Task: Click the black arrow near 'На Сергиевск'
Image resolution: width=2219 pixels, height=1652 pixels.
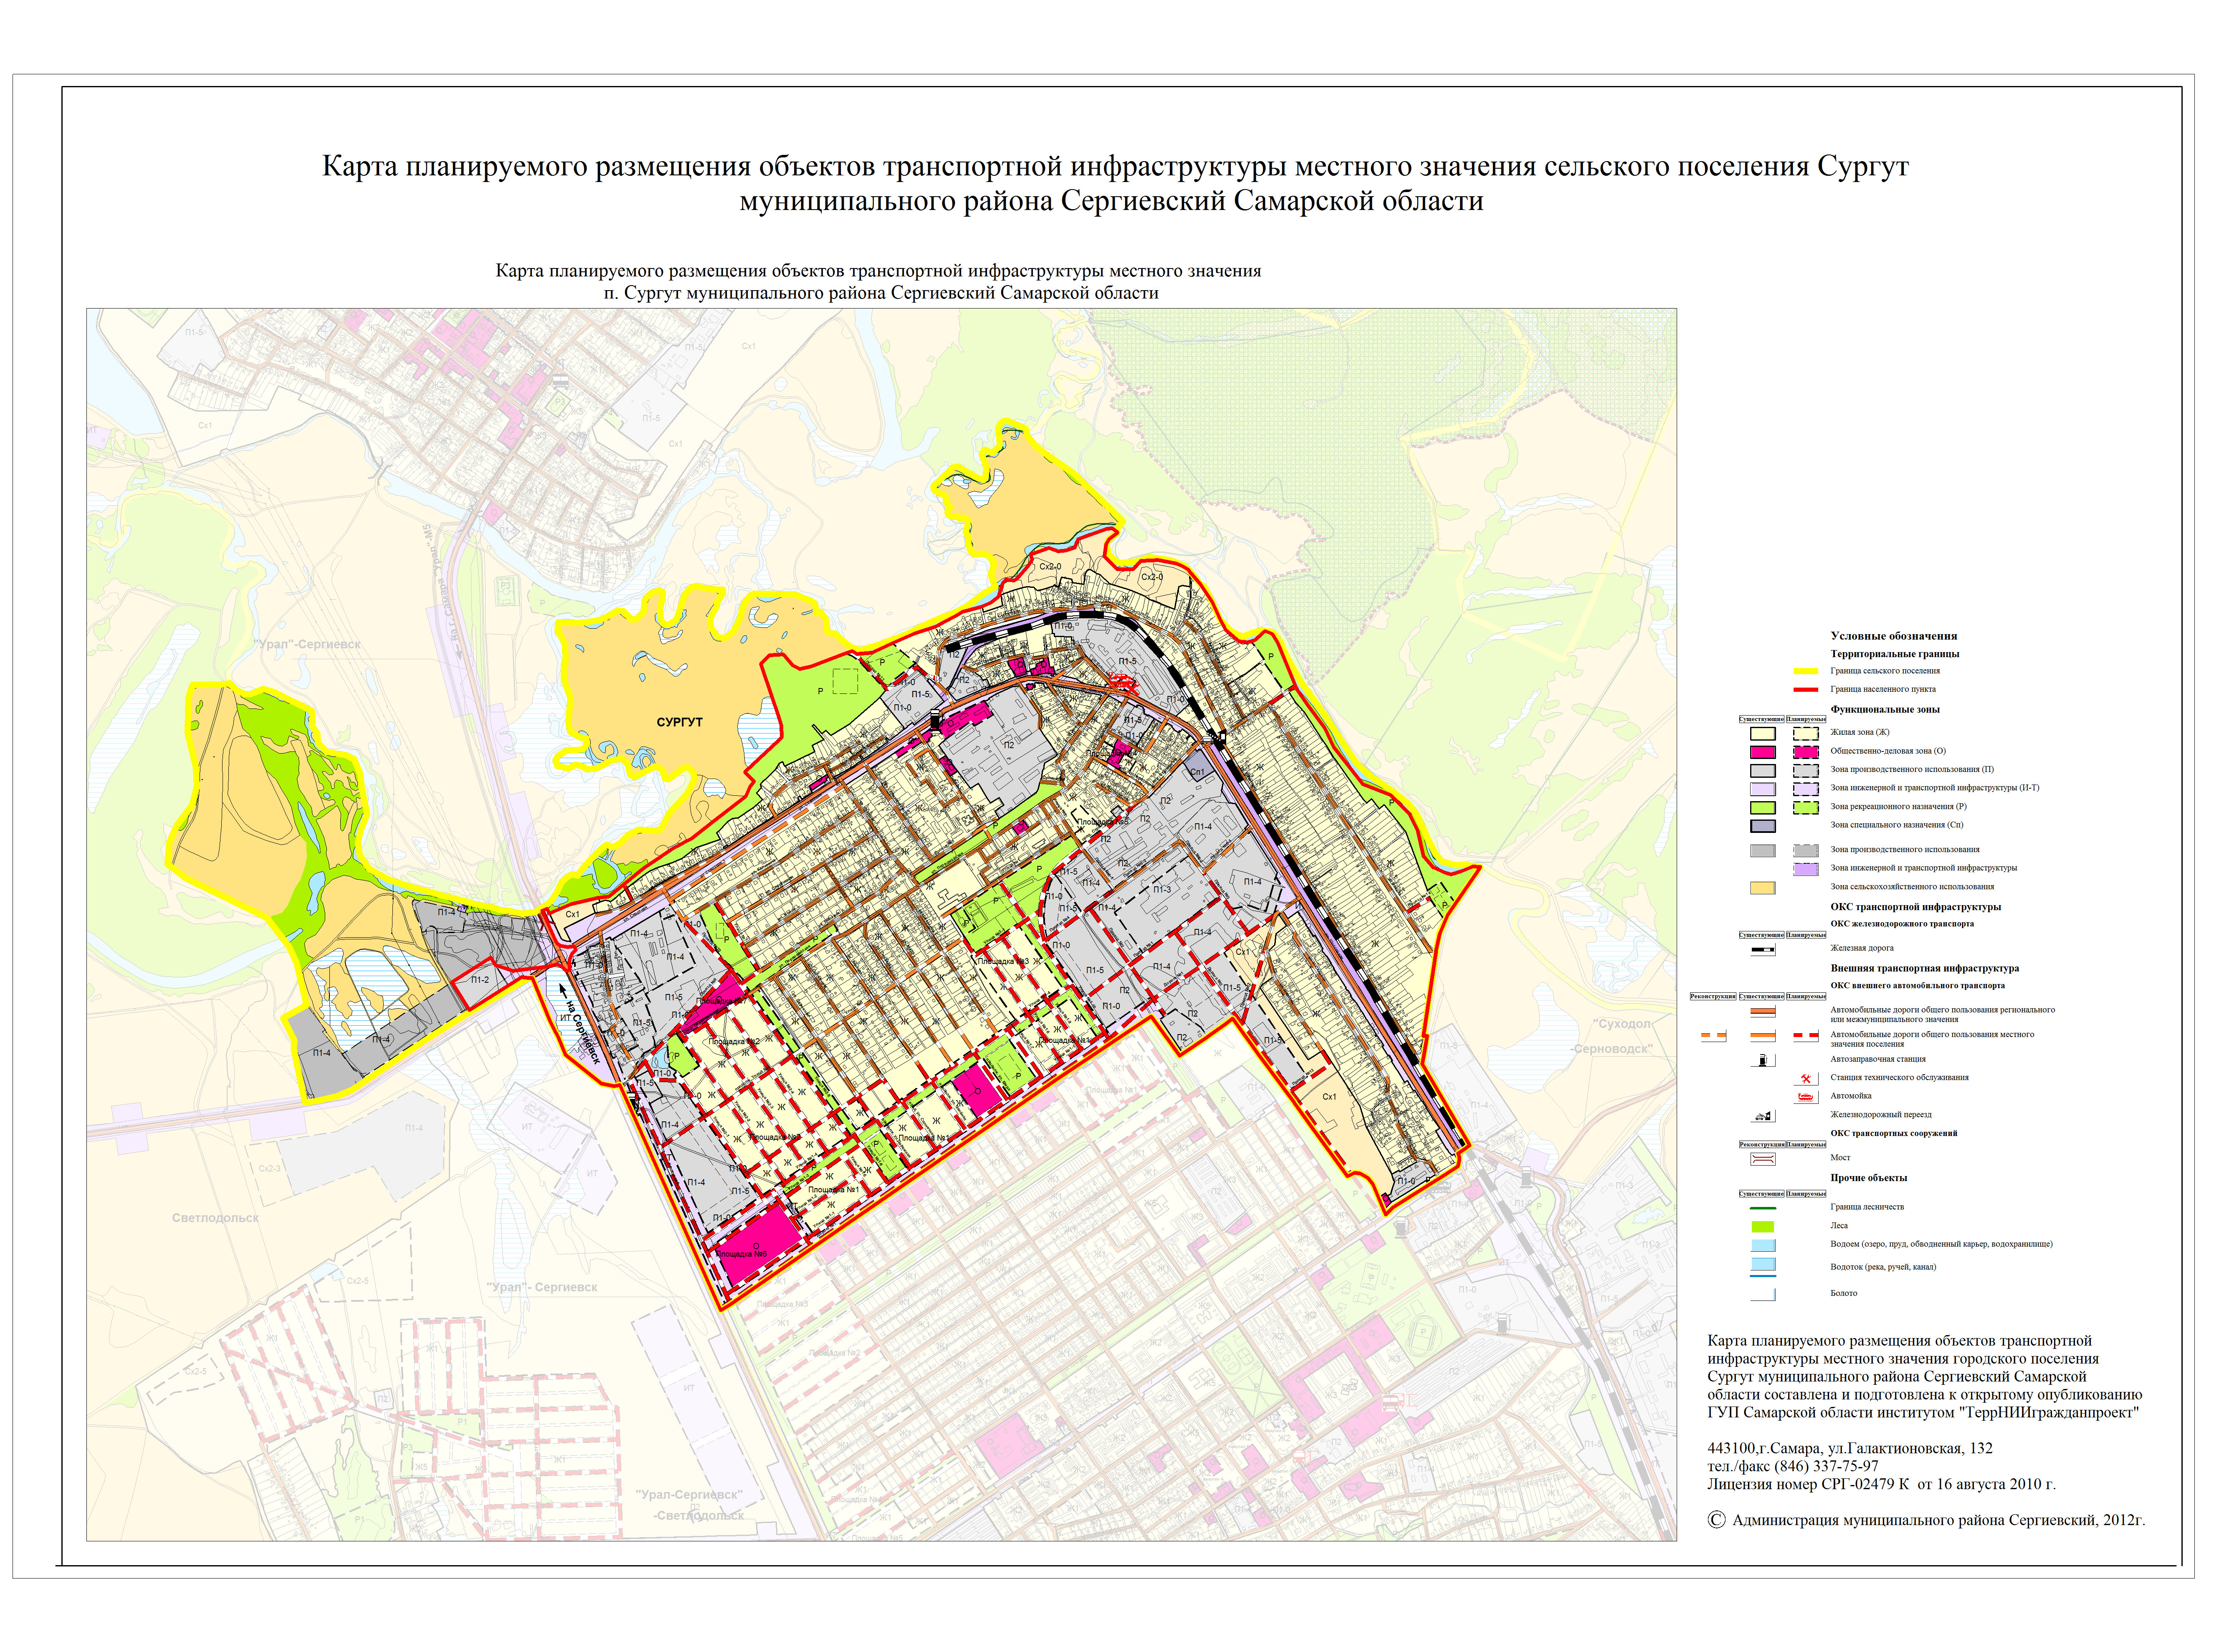Action: point(564,991)
